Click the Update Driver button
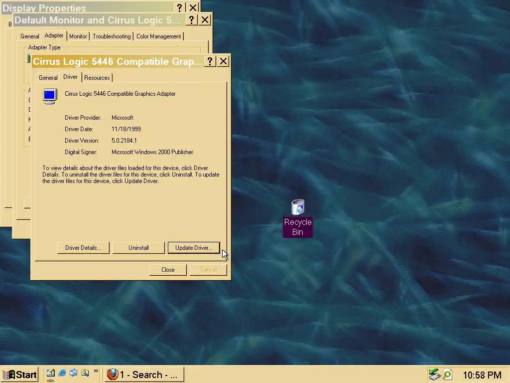510x383 pixels. pyautogui.click(x=194, y=247)
